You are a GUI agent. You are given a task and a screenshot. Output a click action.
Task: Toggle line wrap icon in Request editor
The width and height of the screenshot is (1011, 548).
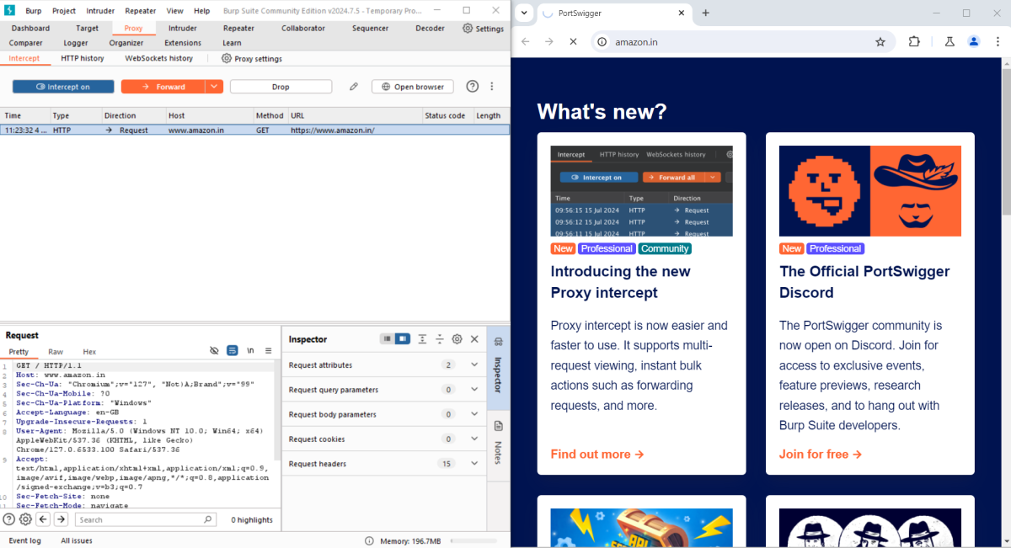pos(233,351)
